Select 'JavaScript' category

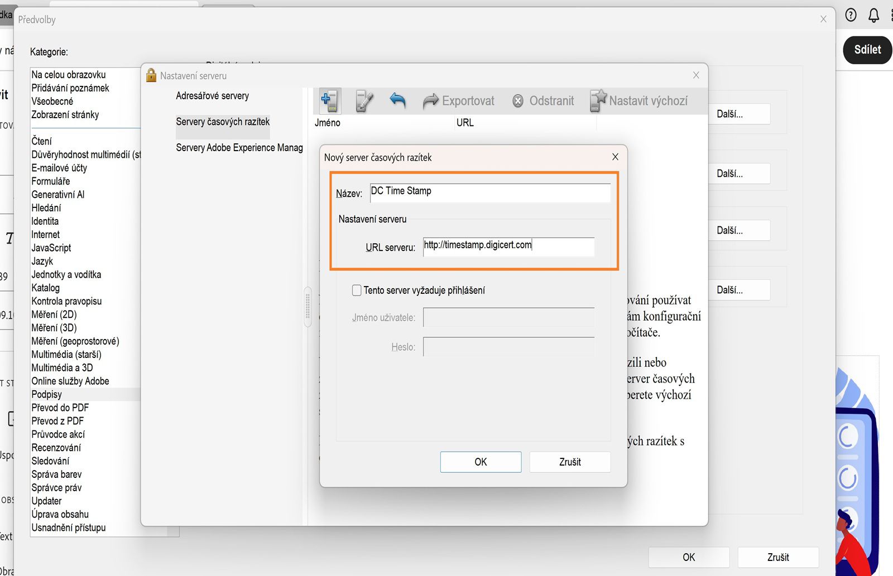click(x=51, y=248)
